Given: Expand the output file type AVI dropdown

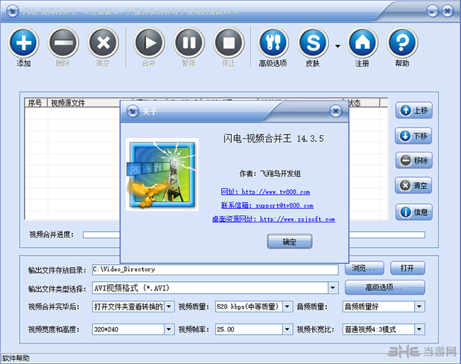Looking at the screenshot, I should pyautogui.click(x=333, y=288).
